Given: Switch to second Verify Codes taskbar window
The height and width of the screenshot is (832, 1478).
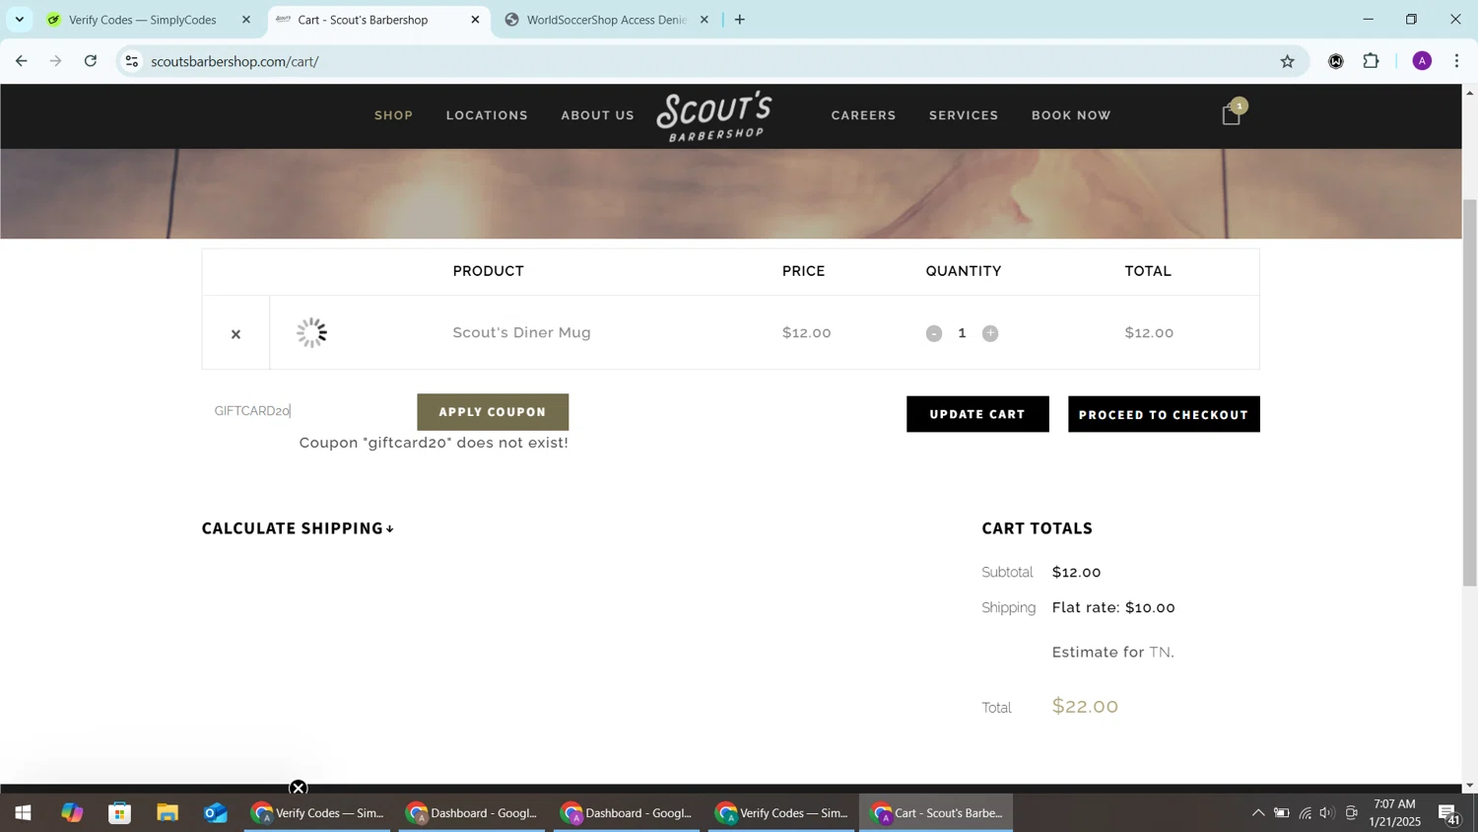Looking at the screenshot, I should coord(781,813).
